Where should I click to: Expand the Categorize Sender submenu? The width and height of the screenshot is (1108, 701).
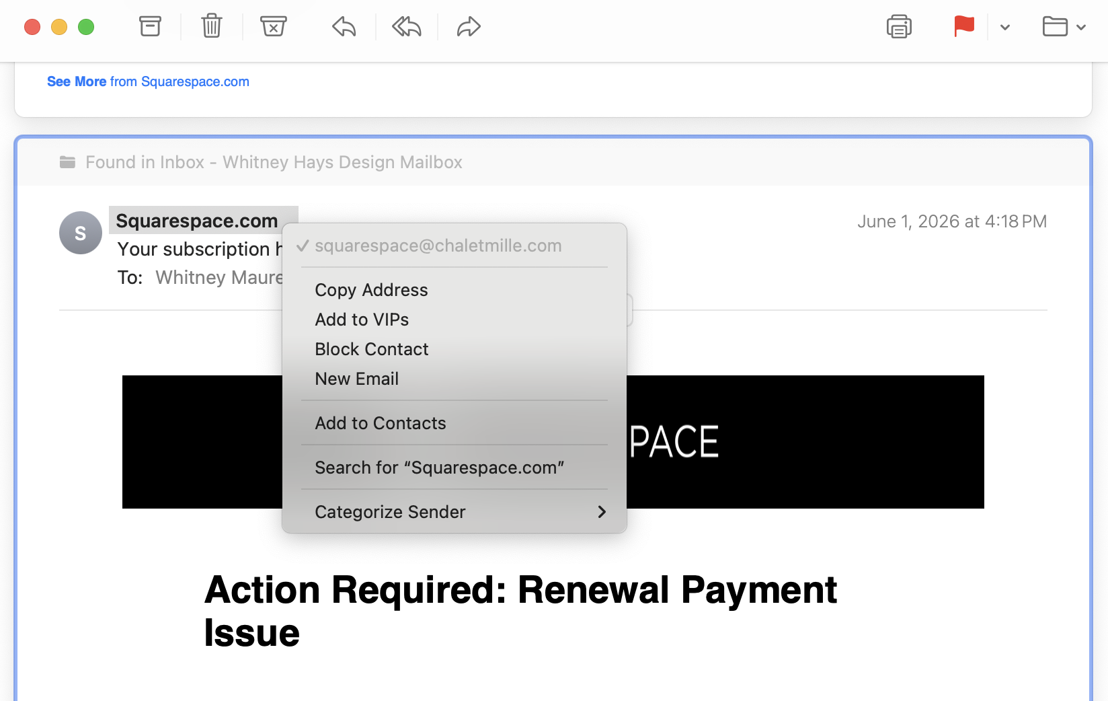454,512
